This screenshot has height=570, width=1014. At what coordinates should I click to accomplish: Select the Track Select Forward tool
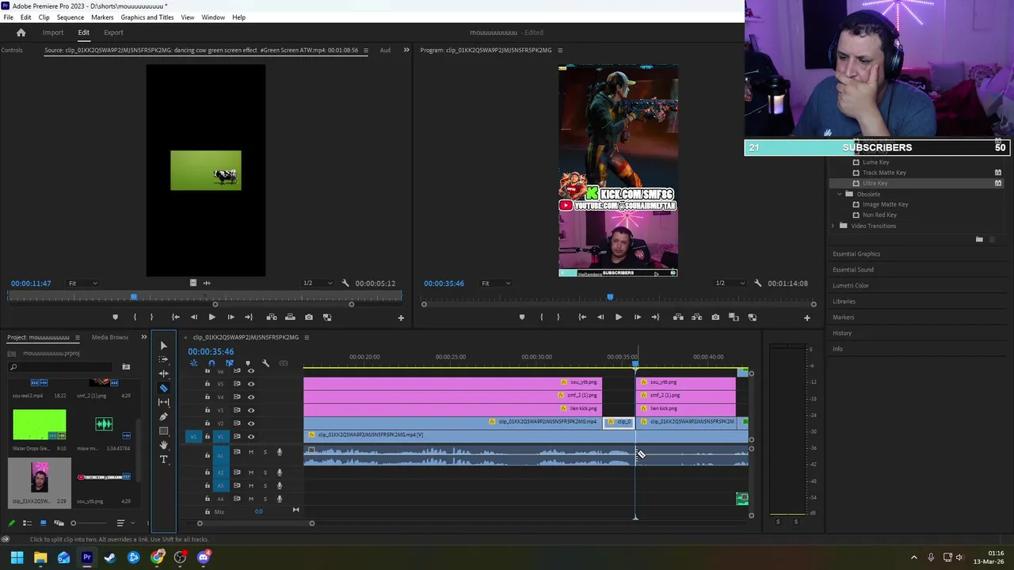pyautogui.click(x=163, y=359)
